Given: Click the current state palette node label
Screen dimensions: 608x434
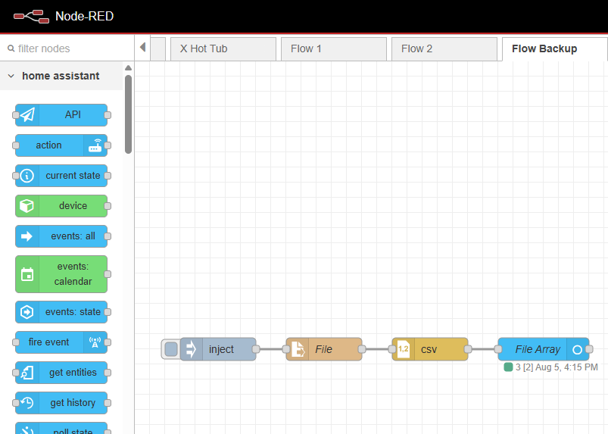Looking at the screenshot, I should (73, 176).
